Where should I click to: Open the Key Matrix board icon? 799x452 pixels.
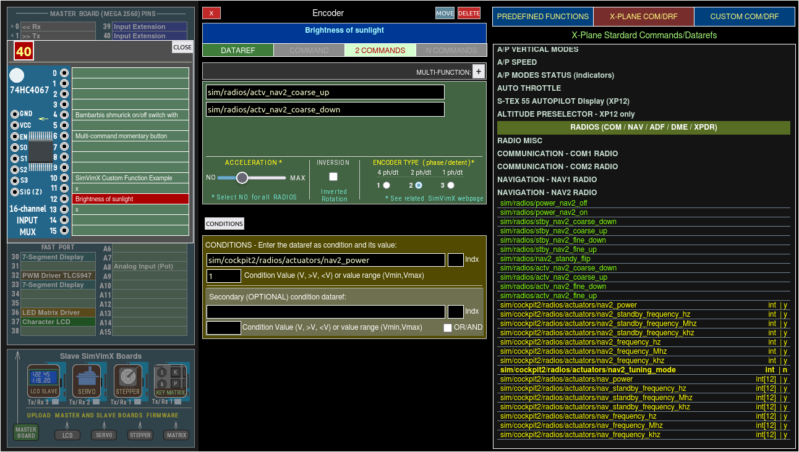click(x=170, y=380)
